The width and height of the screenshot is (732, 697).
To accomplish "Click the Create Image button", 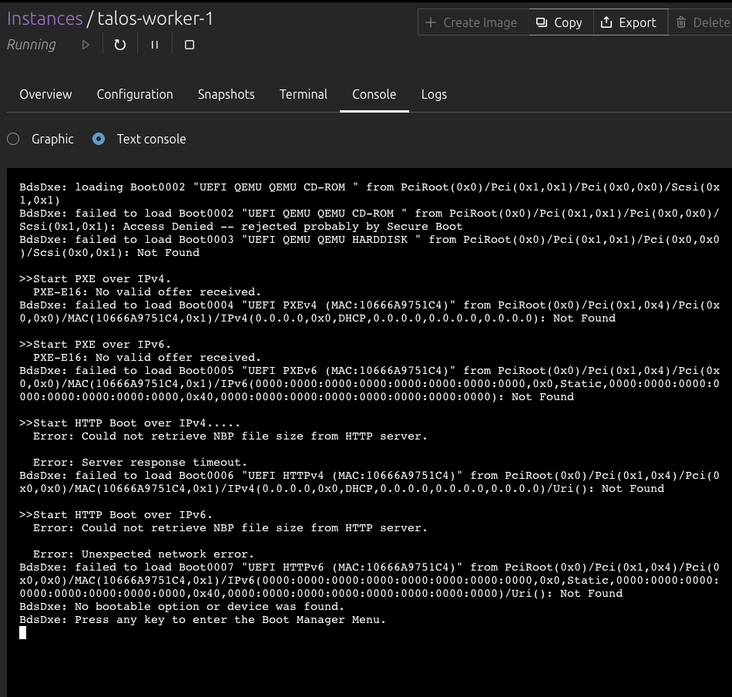I will (x=473, y=22).
